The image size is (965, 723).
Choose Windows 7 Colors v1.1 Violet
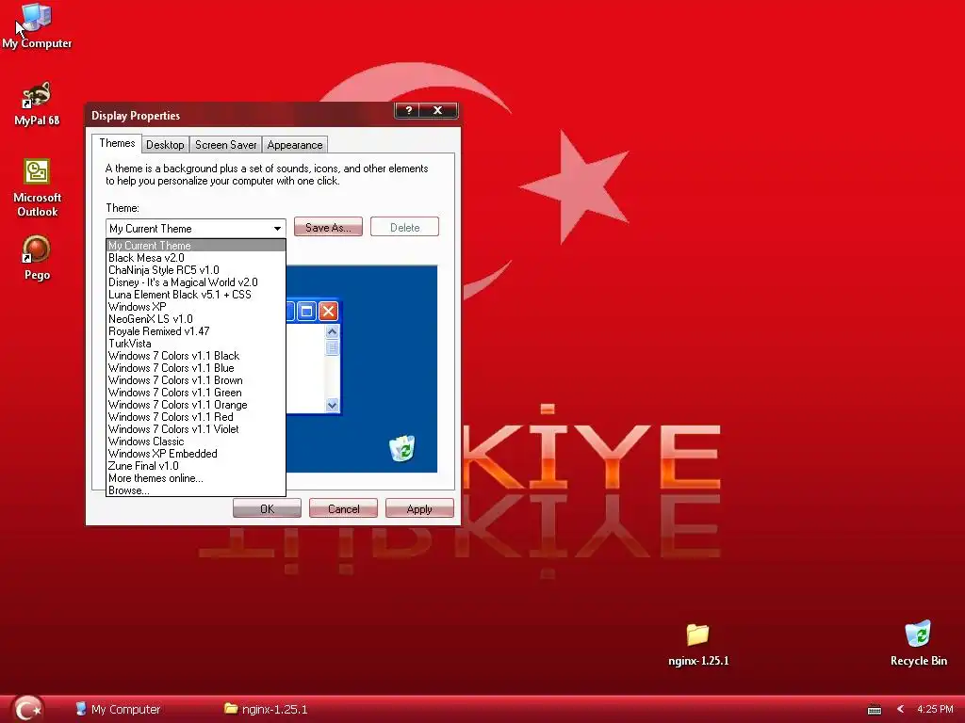click(196, 429)
